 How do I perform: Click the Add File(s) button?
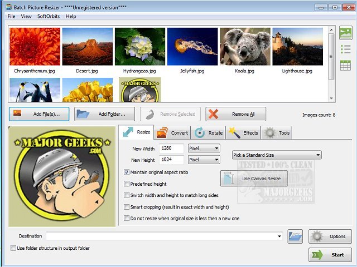(39, 114)
